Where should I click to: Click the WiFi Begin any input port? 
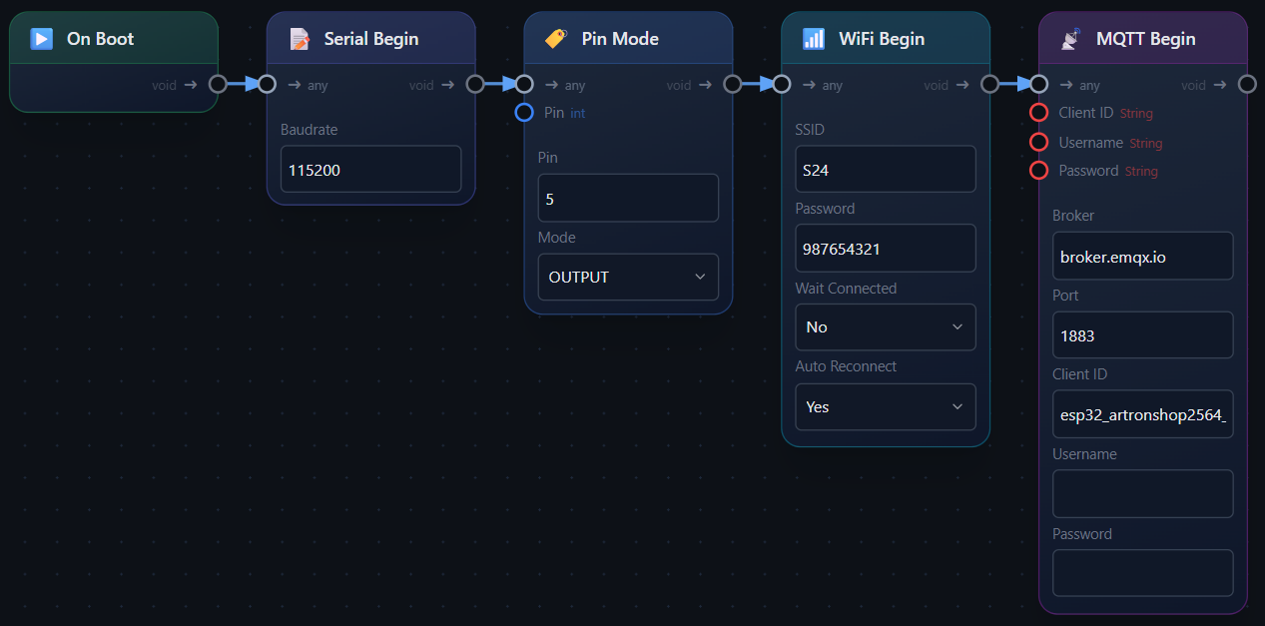click(x=782, y=84)
